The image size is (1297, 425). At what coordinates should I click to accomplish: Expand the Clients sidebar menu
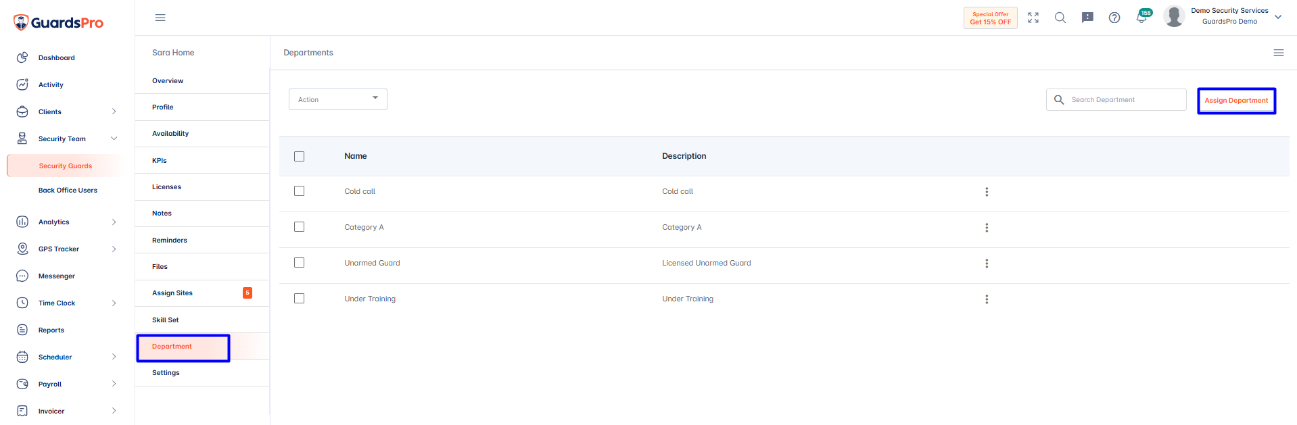click(x=67, y=111)
